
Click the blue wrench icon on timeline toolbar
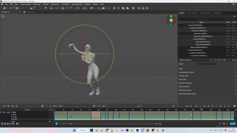(50, 106)
